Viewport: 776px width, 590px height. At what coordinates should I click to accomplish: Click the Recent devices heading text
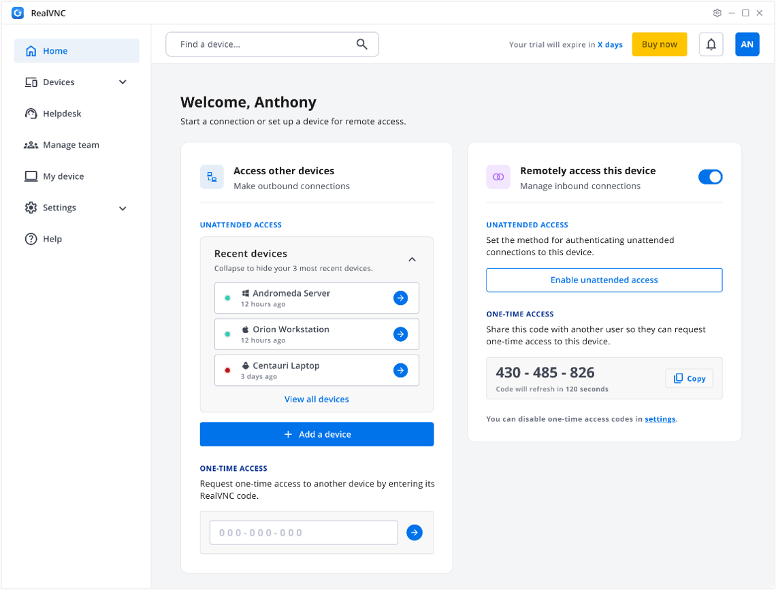(250, 254)
